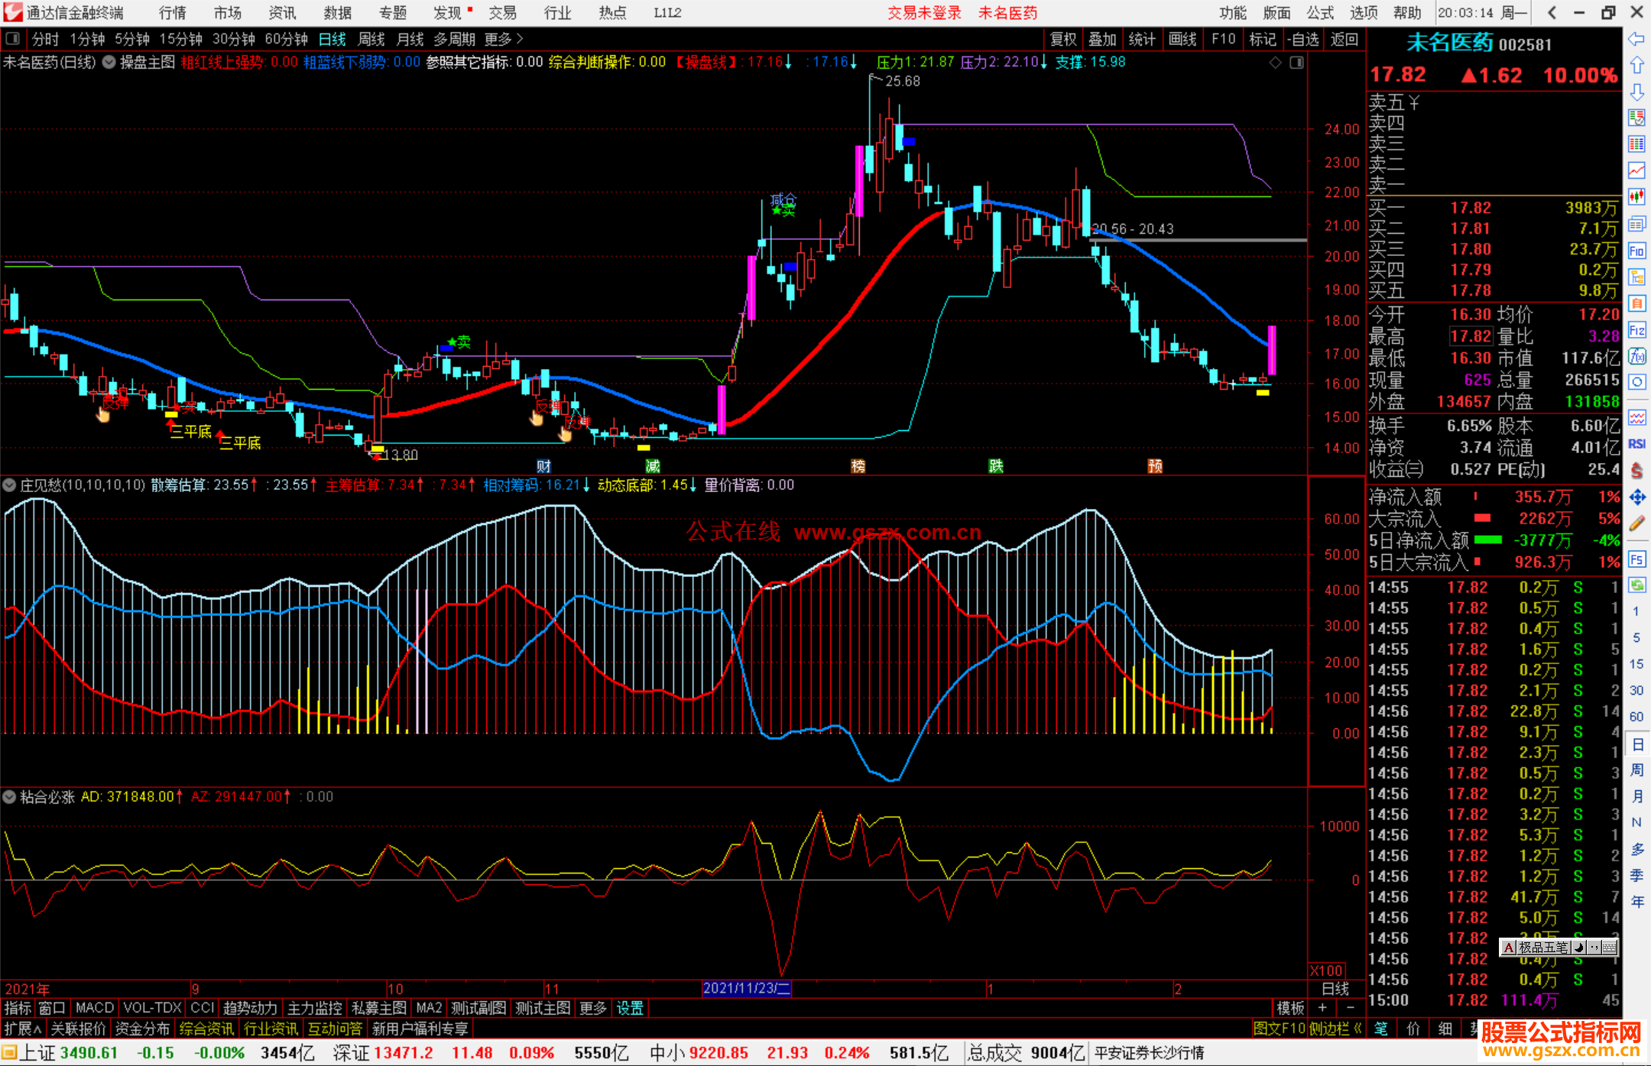Expand the 庄见愁 indicator dropdown circle
The height and width of the screenshot is (1066, 1651).
[x=9, y=485]
